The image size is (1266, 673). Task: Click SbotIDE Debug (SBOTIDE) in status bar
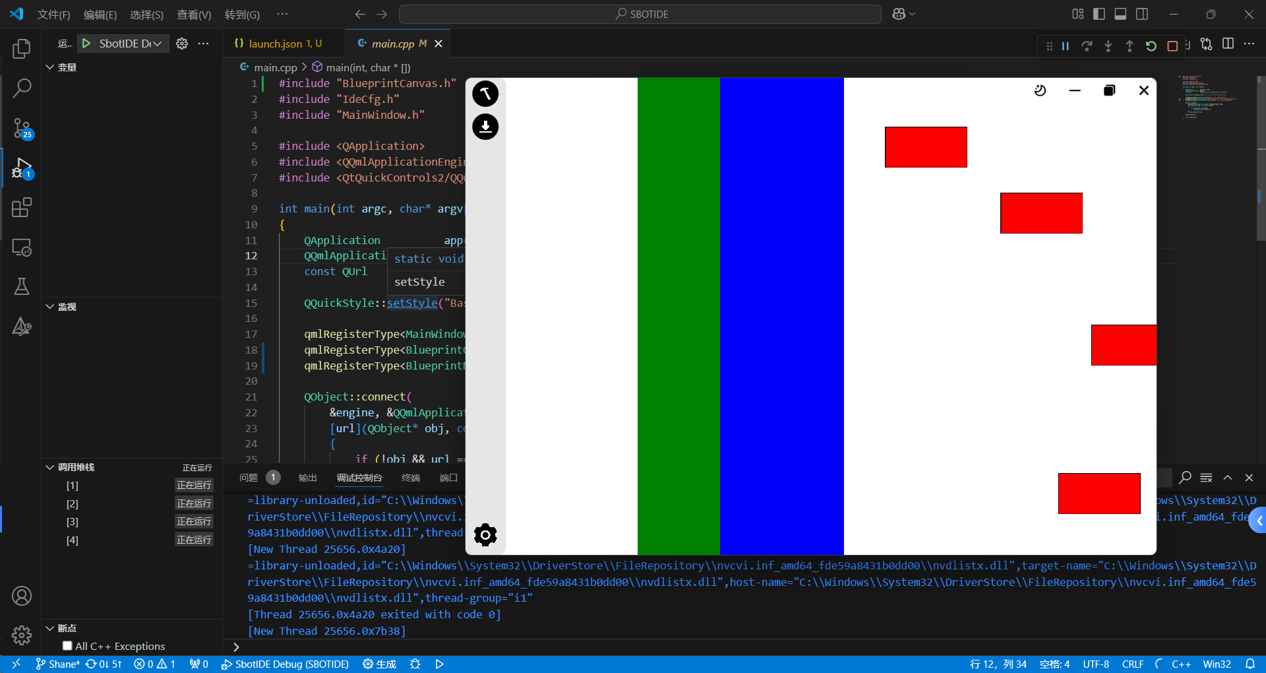(285, 664)
